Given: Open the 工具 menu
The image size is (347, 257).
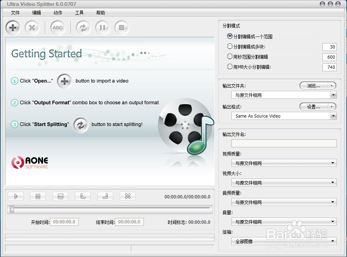Looking at the screenshot, I should coord(79,13).
